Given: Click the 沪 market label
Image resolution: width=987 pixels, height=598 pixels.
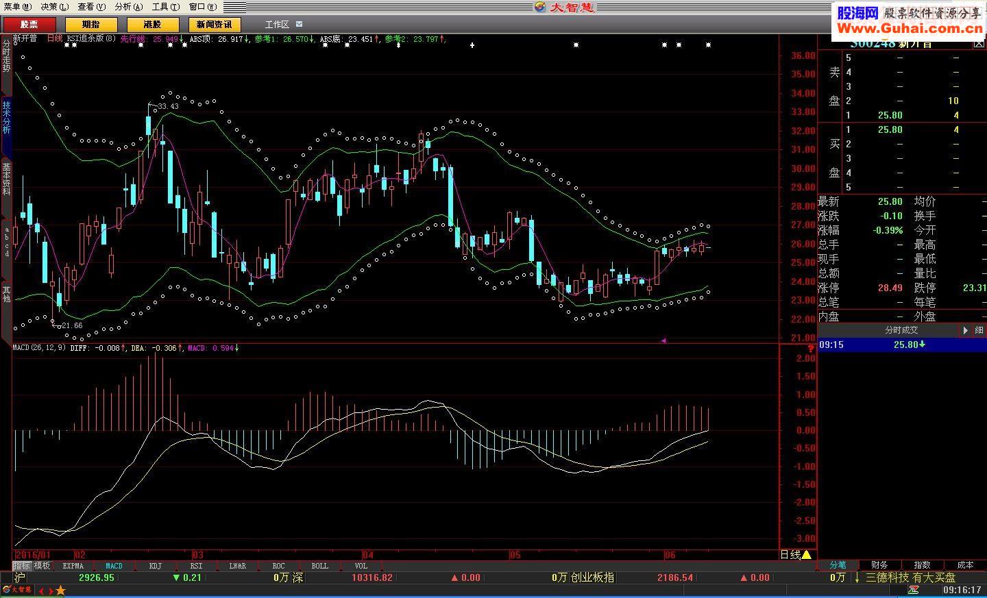Looking at the screenshot, I should pyautogui.click(x=20, y=577).
